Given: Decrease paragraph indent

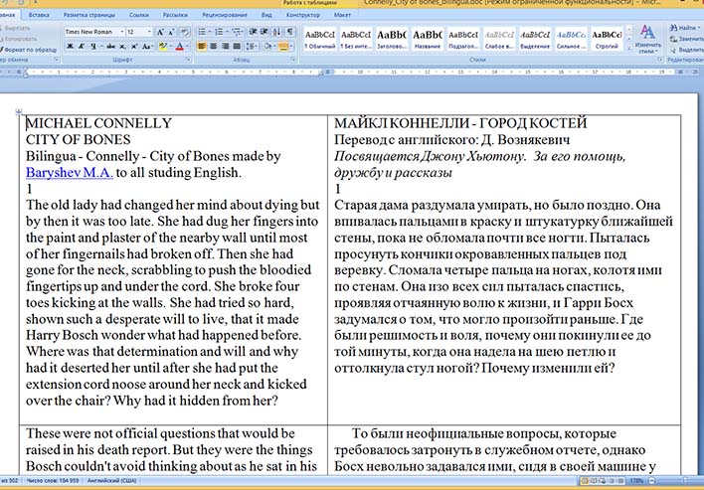Looking at the screenshot, I should [x=253, y=32].
